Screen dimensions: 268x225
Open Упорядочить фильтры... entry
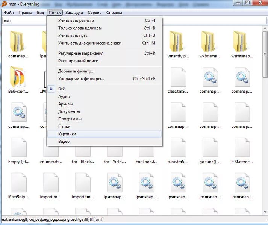tap(104, 78)
